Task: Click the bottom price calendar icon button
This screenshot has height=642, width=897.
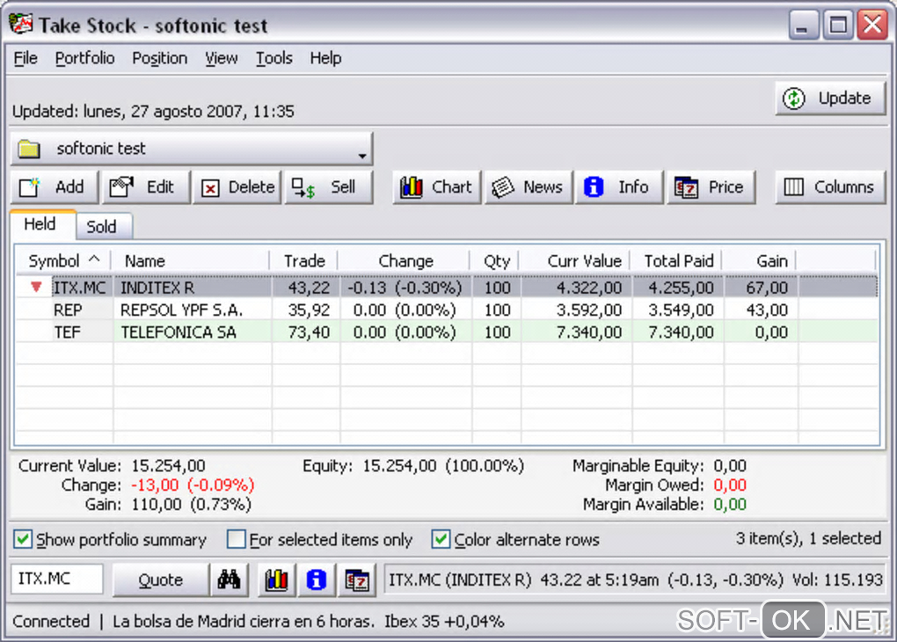Action: pos(357,580)
